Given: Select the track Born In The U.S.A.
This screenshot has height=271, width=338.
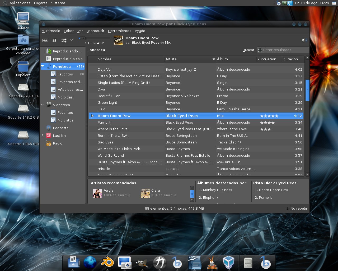Looking at the screenshot, I should click(x=196, y=135).
